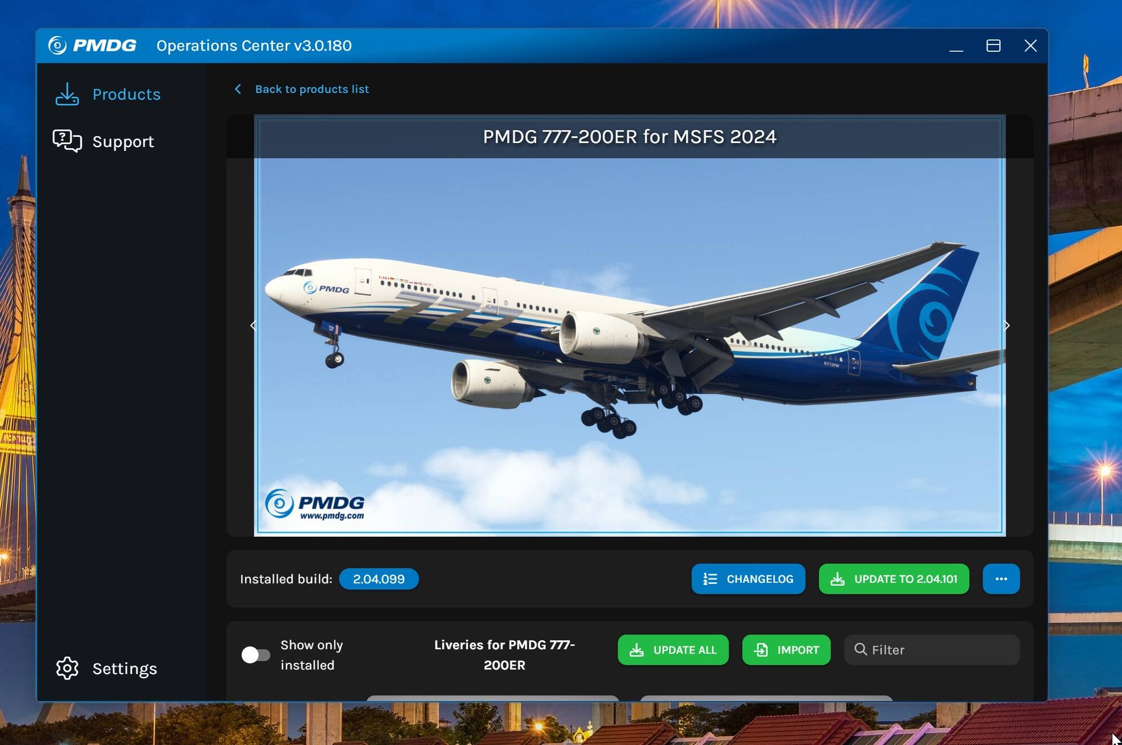Viewport: 1122px width, 745px height.
Task: Click the PMDG logo in the title bar
Action: tap(92, 45)
